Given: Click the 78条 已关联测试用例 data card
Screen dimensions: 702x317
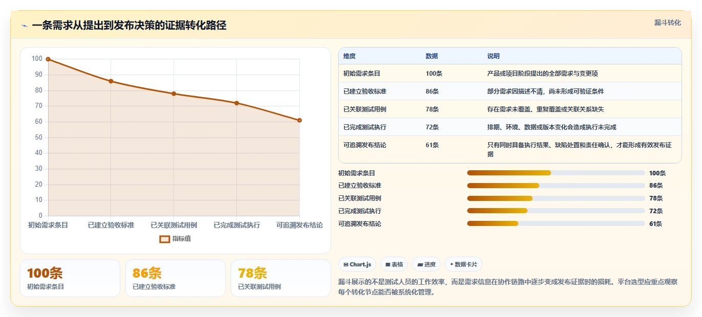Looking at the screenshot, I should tap(281, 278).
